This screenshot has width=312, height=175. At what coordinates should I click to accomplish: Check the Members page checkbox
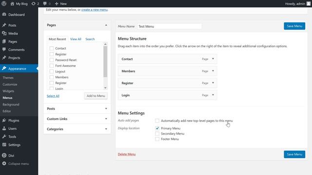52,77
